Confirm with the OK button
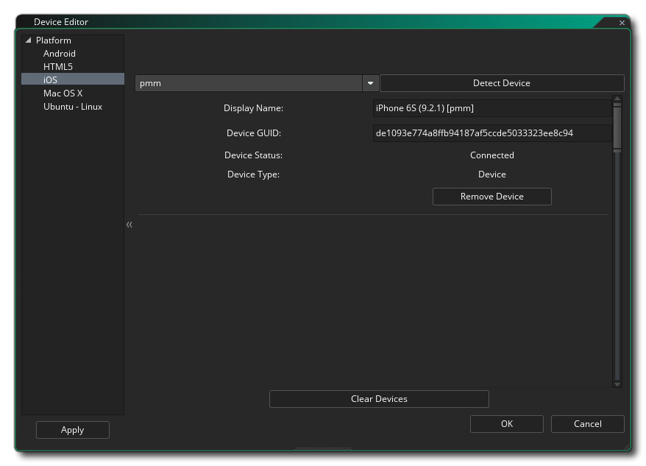The image size is (646, 466). [506, 424]
